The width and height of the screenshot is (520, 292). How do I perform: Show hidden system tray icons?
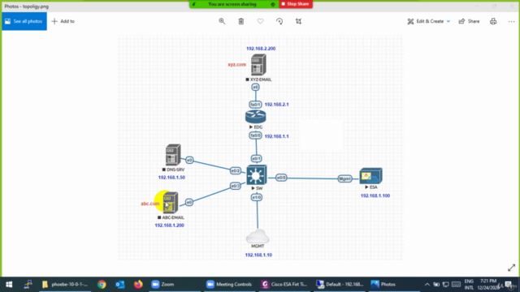(427, 285)
